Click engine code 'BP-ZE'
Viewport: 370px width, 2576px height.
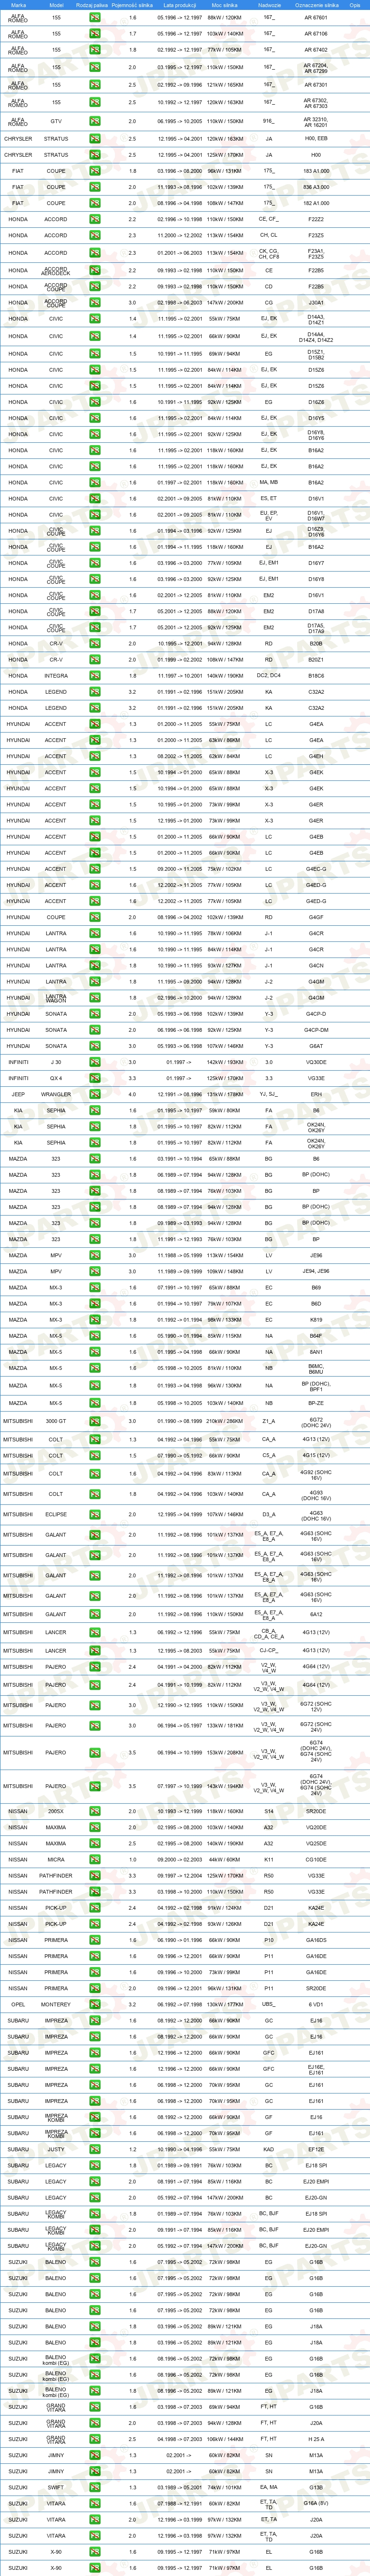point(316,1403)
